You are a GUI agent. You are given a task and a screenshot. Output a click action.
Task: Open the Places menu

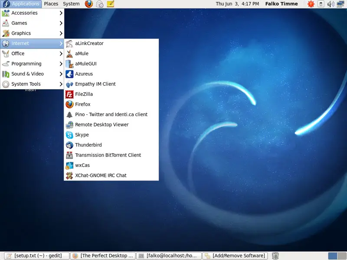tap(51, 4)
